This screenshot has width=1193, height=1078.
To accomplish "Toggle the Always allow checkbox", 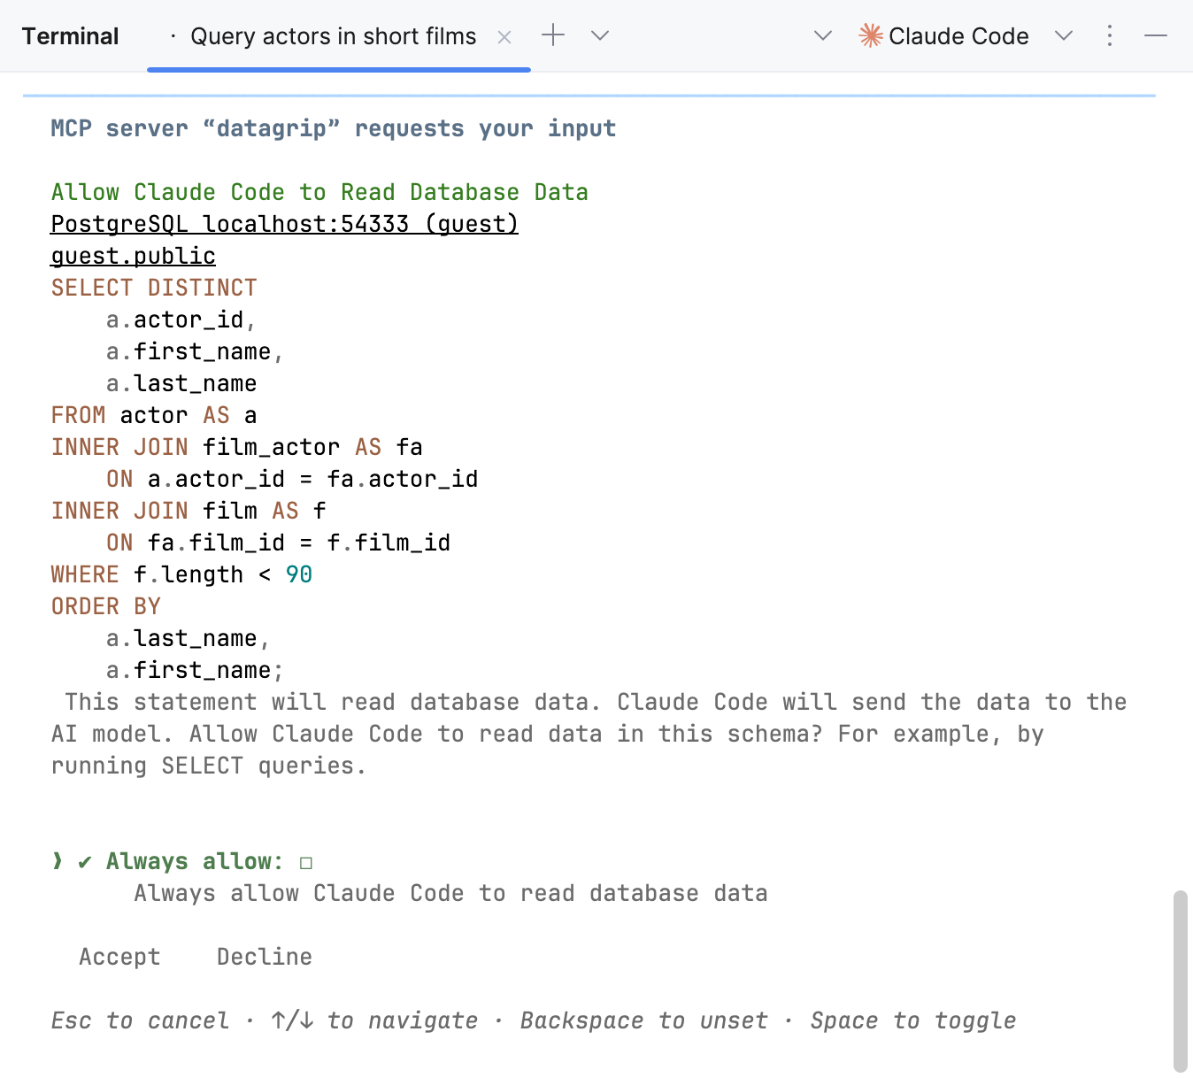I will (306, 863).
